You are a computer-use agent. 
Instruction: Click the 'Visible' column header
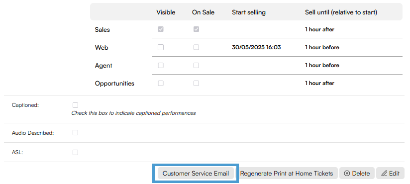(166, 12)
